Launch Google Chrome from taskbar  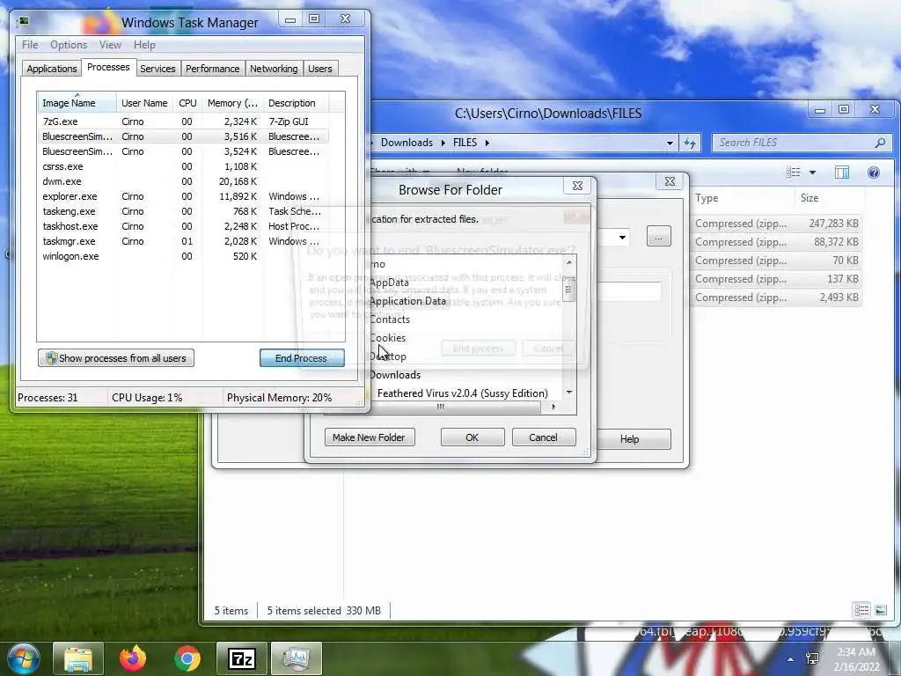tap(187, 658)
